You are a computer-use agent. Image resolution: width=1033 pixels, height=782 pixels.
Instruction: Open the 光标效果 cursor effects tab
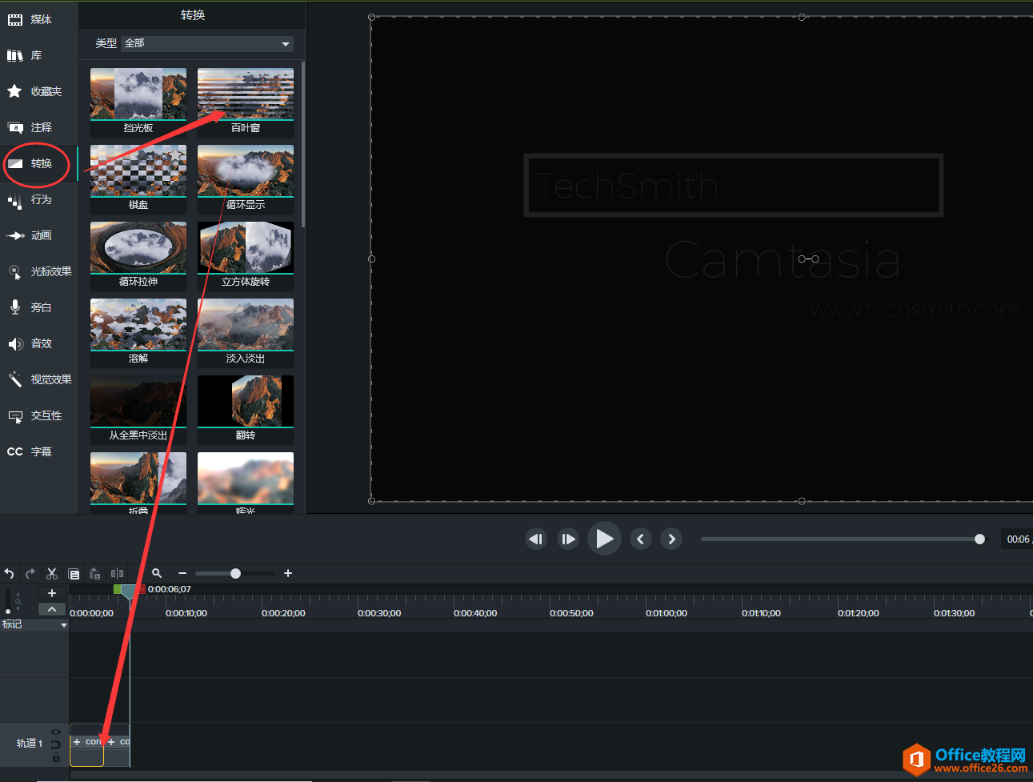click(40, 271)
